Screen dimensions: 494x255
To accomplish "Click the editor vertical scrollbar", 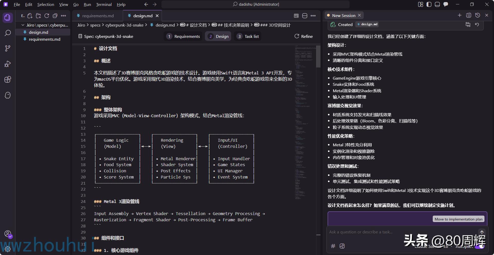I will click(x=318, y=56).
